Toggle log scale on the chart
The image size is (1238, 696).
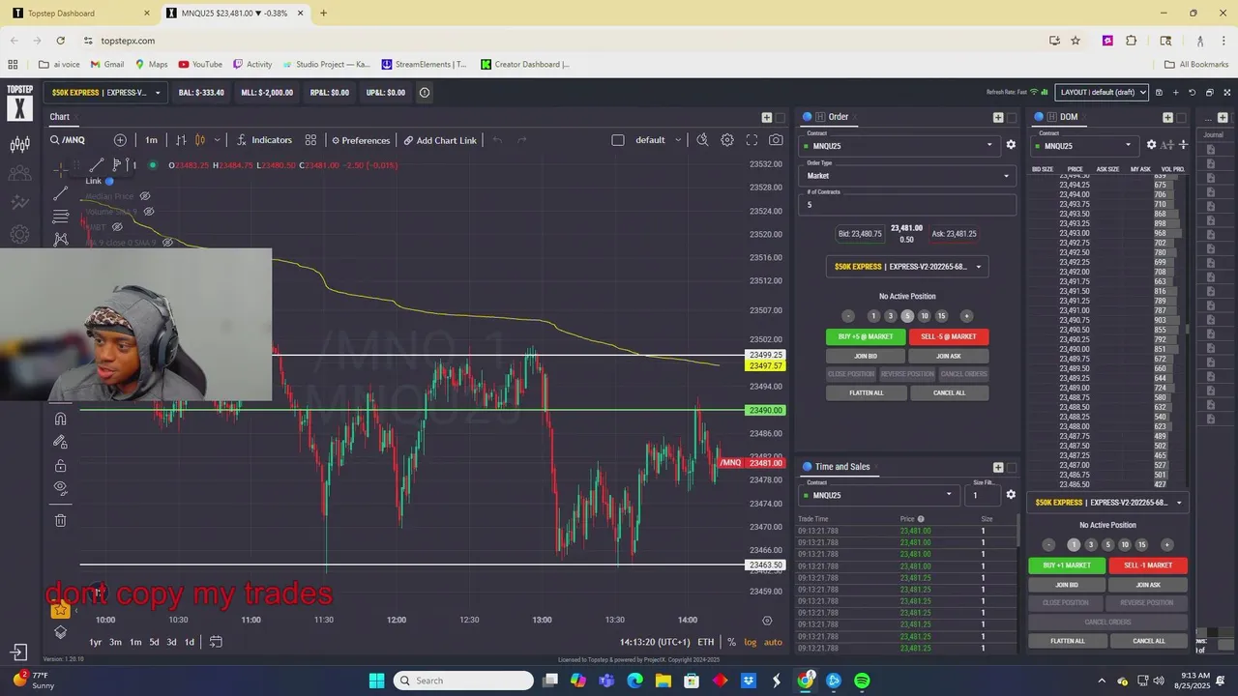751,642
